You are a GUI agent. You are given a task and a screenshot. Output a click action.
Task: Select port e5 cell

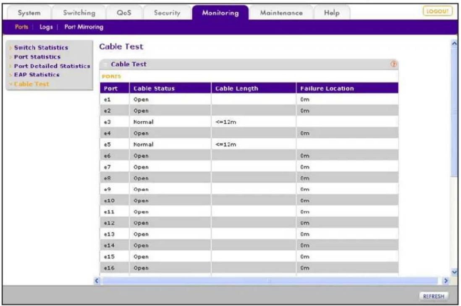click(x=115, y=144)
